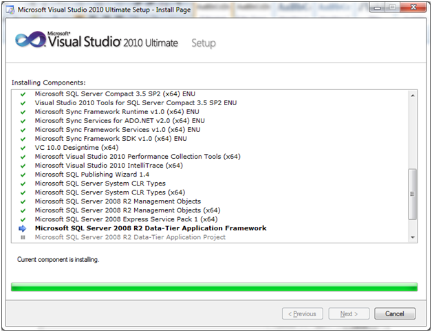Click the Cancel button
432x332 pixels.
[x=395, y=313]
